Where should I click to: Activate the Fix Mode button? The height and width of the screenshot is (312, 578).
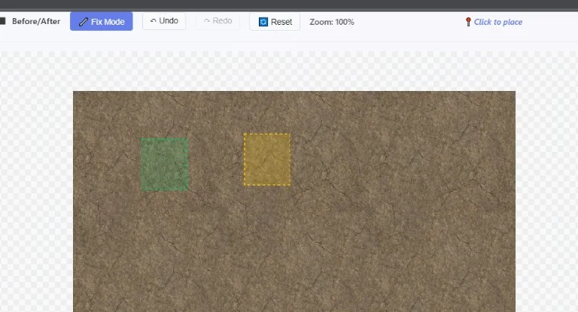[x=102, y=22]
